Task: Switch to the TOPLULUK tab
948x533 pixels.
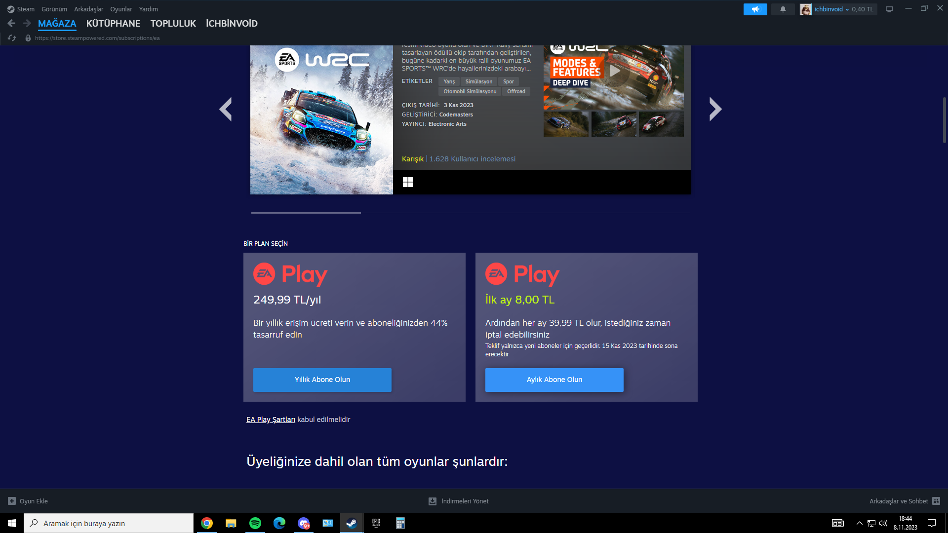Action: (x=173, y=23)
